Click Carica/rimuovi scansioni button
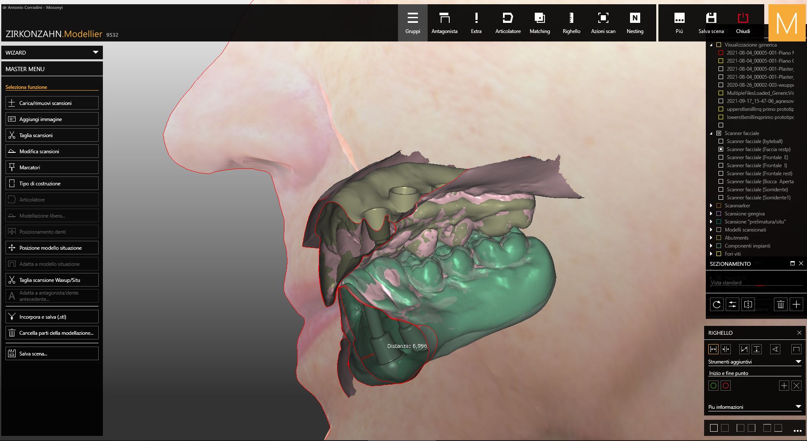The width and height of the screenshot is (807, 441). pos(52,103)
